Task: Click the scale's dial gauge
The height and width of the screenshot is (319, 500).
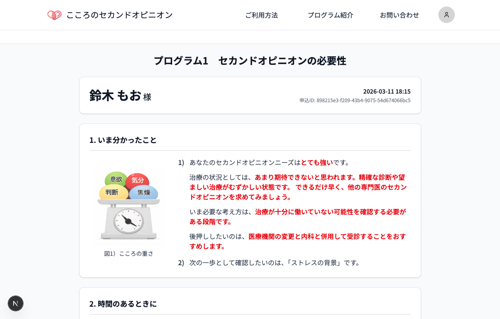Action: tap(129, 221)
